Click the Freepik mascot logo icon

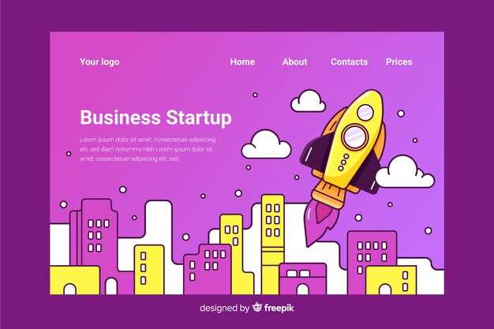257,307
